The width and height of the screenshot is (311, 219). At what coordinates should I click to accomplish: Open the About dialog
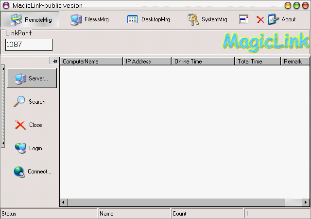pyautogui.click(x=282, y=19)
